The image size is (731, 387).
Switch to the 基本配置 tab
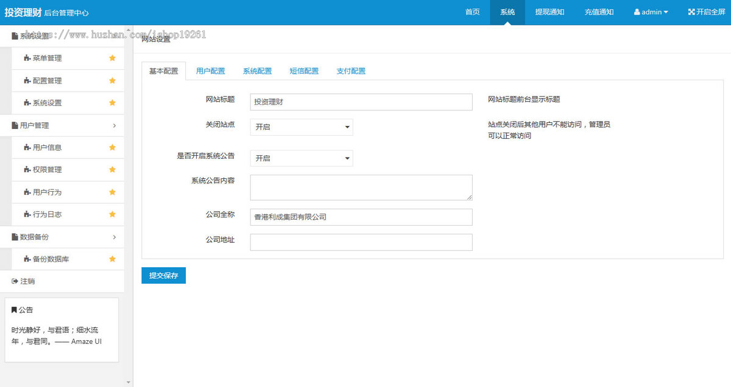tap(164, 71)
